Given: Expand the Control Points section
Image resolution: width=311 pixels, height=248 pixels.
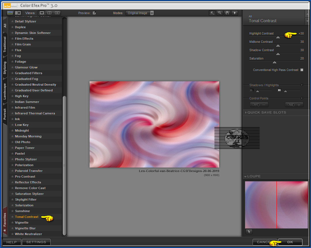Looking at the screenshot, I should [302, 98].
